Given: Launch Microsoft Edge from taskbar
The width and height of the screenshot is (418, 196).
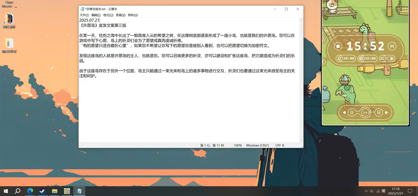Looking at the screenshot, I should point(30,191).
